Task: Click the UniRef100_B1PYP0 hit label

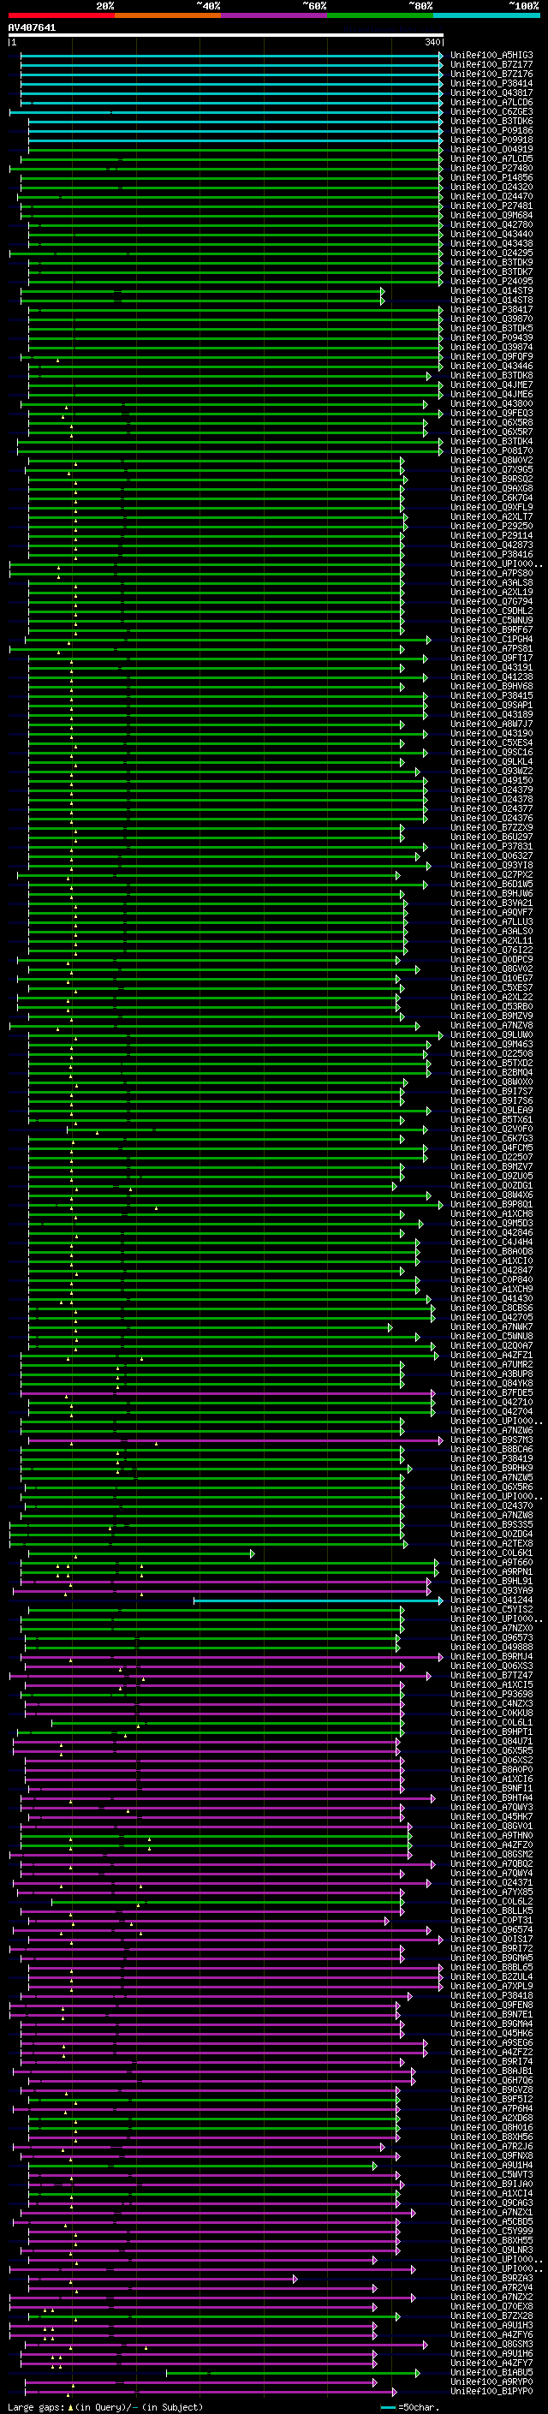Action: (491, 2393)
